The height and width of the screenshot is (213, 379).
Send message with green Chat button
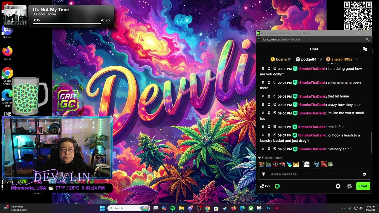tap(363, 186)
